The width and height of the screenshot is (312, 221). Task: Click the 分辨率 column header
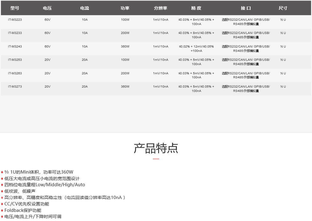click(x=161, y=8)
